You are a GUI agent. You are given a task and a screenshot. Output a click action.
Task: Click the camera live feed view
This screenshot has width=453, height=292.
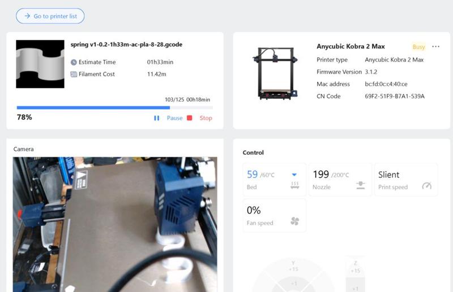(115, 224)
